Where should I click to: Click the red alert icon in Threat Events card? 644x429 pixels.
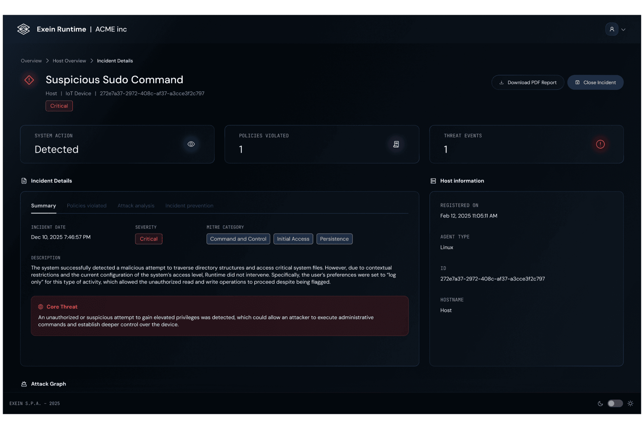(600, 144)
